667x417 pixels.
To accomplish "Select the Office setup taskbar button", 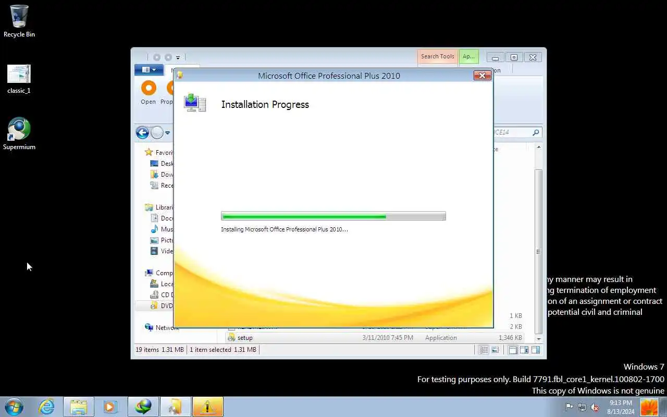I will click(176, 407).
